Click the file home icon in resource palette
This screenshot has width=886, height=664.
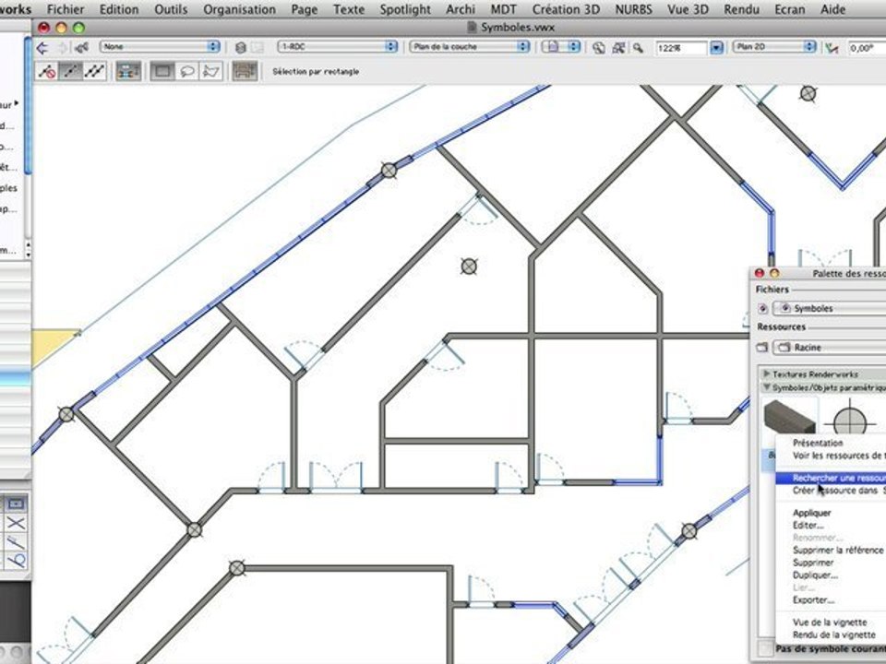click(x=763, y=308)
